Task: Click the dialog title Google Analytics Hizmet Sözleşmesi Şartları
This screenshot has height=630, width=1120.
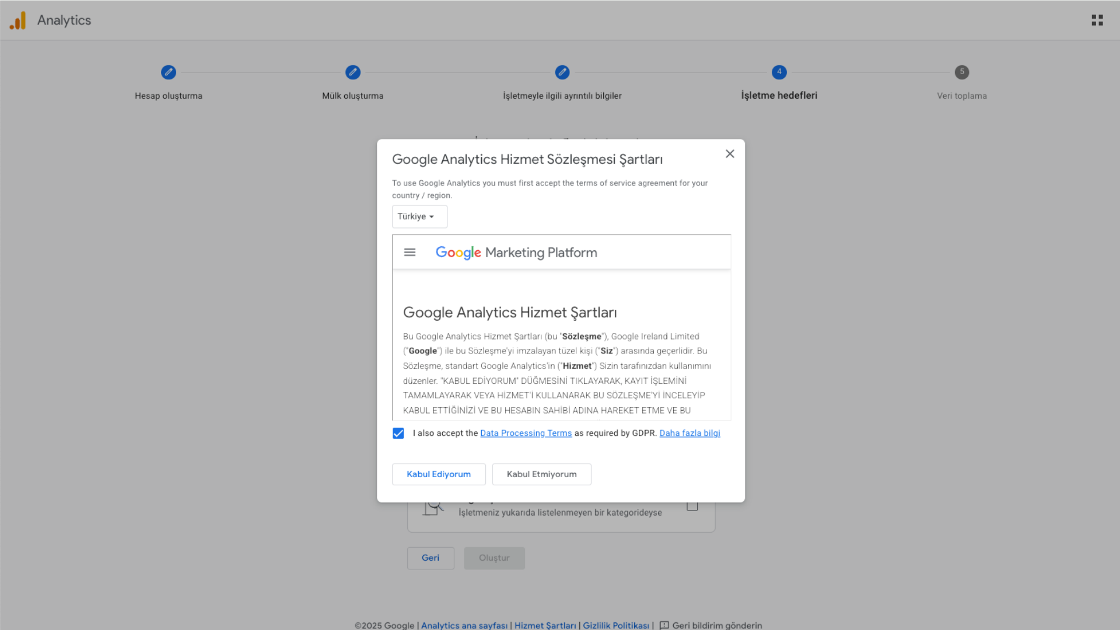Action: coord(527,159)
